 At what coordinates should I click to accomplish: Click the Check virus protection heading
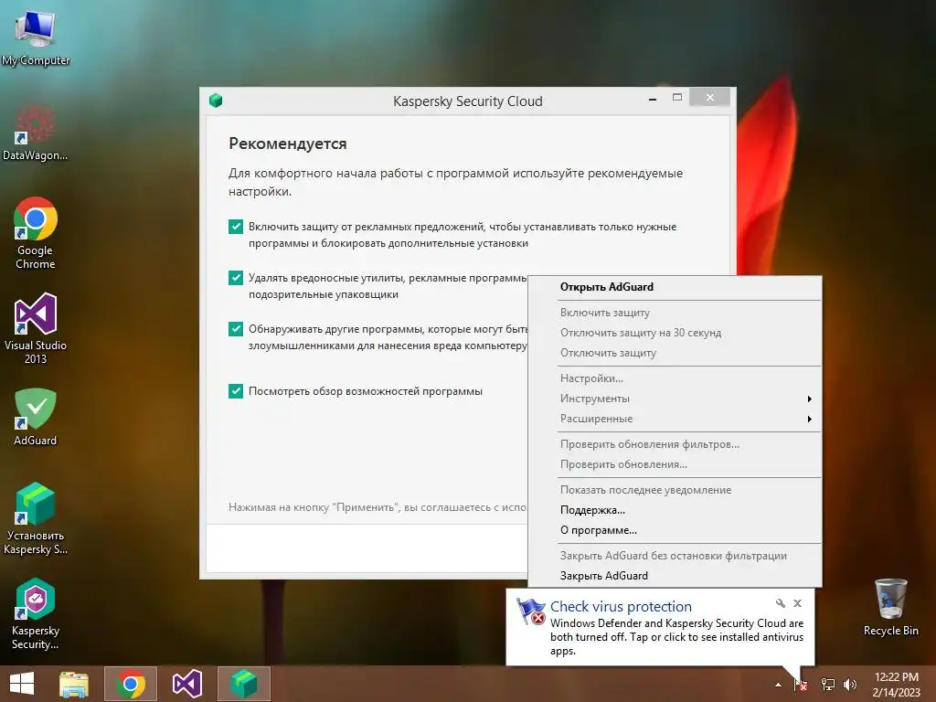(621, 607)
